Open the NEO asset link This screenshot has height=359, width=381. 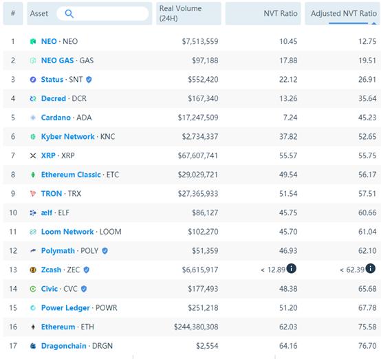(49, 41)
